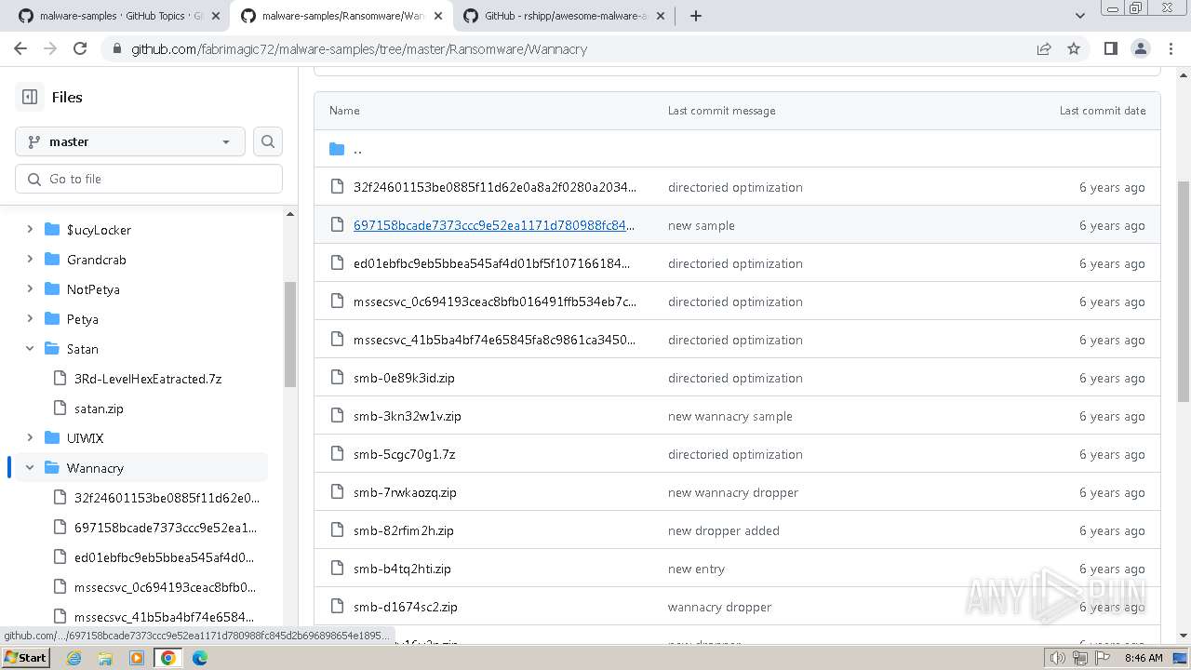Close the awesome-malware tab

(x=660, y=16)
